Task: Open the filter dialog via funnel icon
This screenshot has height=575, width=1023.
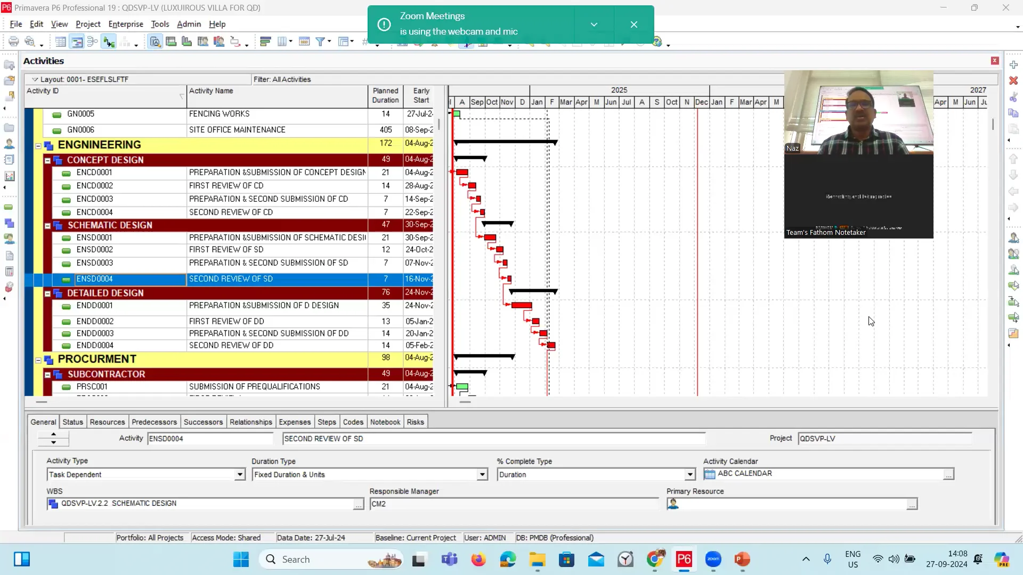Action: (x=320, y=42)
